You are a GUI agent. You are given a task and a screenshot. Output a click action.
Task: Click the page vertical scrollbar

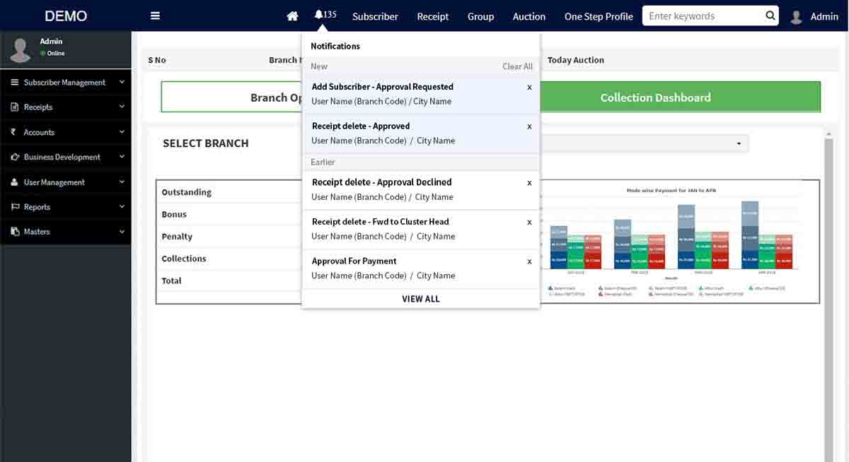(x=829, y=297)
